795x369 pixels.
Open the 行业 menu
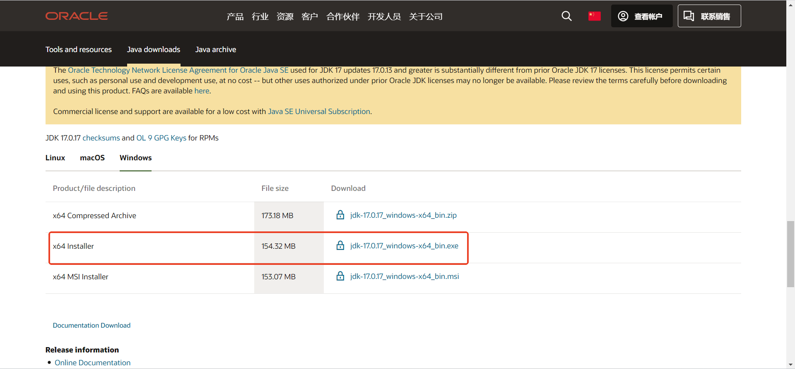(260, 17)
